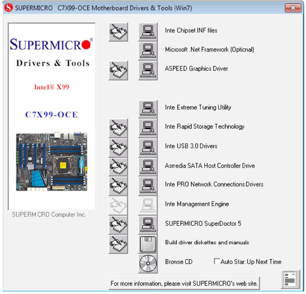Viewport: 306px width, 294px height.
Task: Click the Intel PRO Network Connections Drivers label
Action: [x=214, y=184]
